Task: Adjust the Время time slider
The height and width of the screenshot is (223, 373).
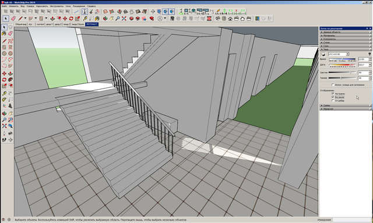Action: (x=342, y=59)
